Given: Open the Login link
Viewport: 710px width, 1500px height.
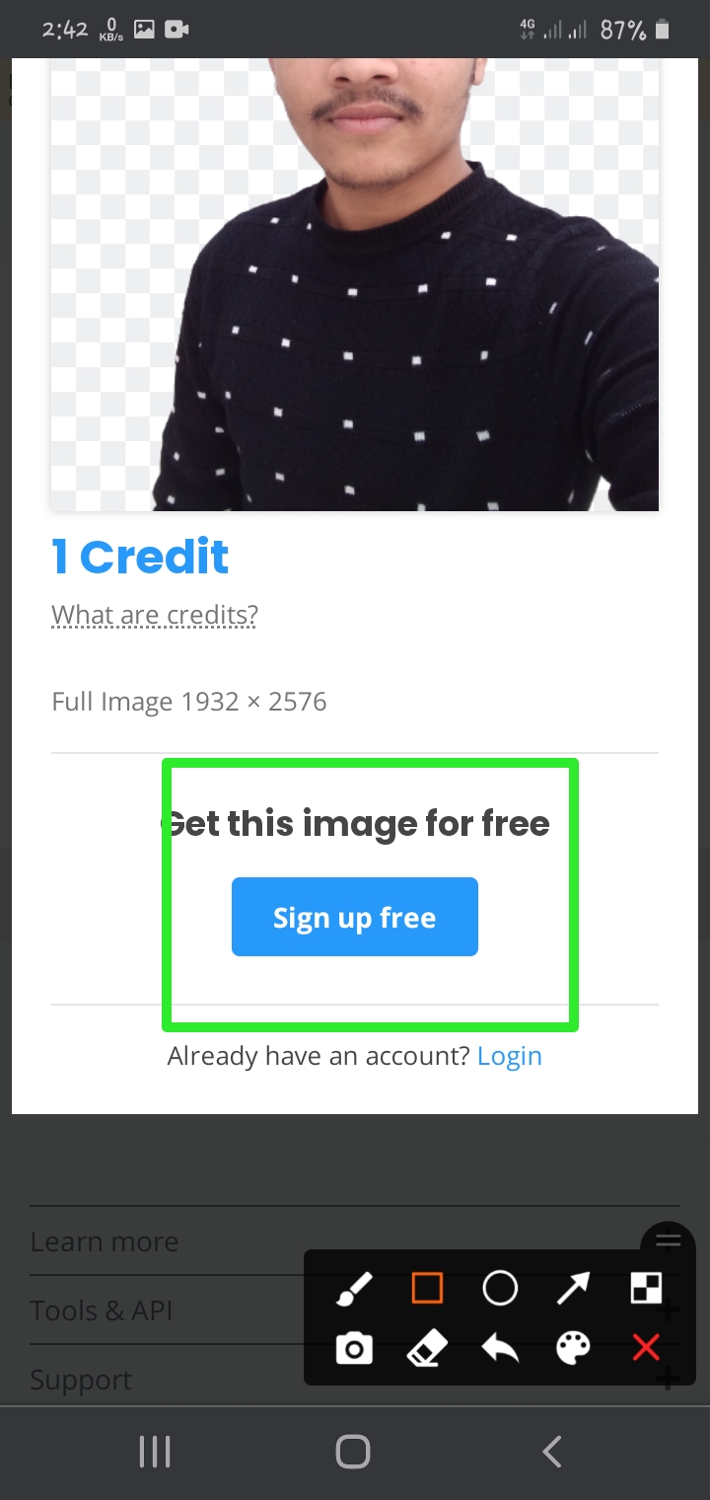Looking at the screenshot, I should [x=510, y=1056].
